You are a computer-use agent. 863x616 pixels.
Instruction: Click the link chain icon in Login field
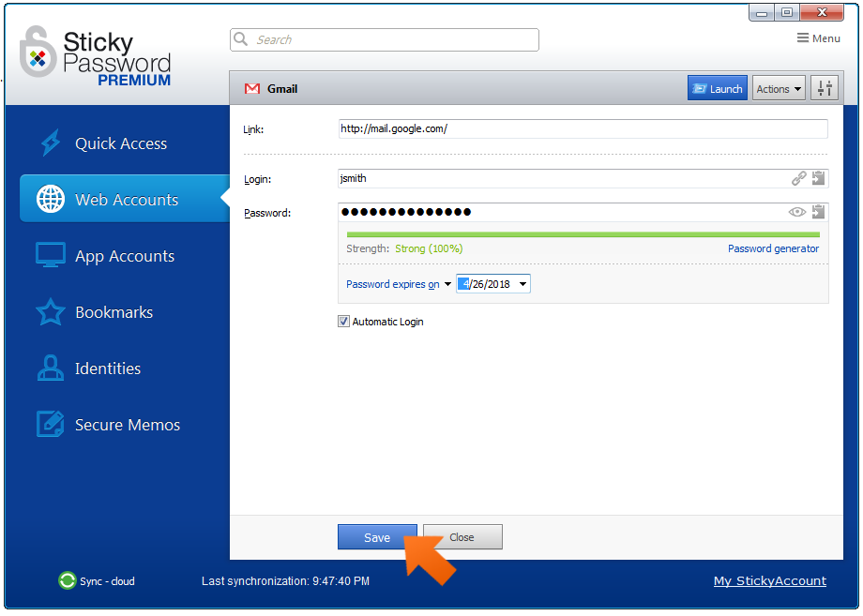798,178
